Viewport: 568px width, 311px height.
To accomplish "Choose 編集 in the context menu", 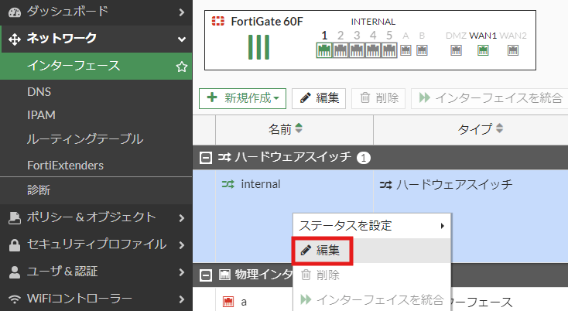I will coord(371,251).
